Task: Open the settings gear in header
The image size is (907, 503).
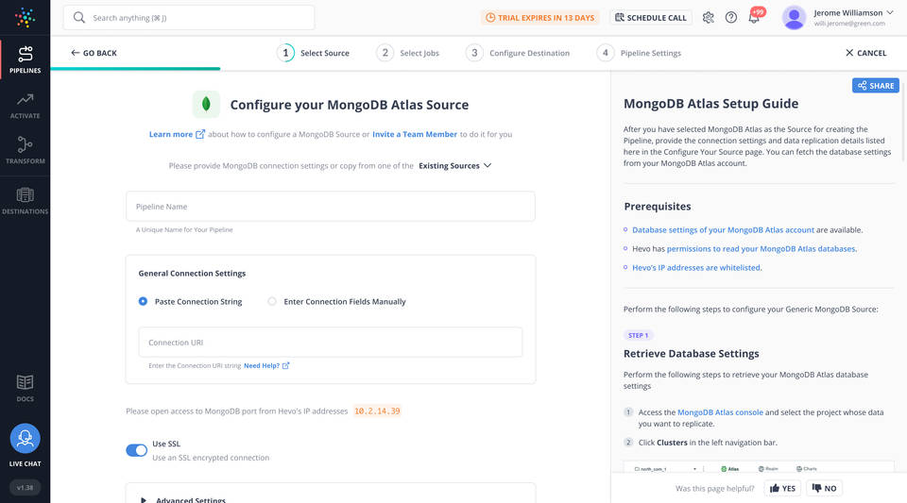Action: tap(709, 17)
